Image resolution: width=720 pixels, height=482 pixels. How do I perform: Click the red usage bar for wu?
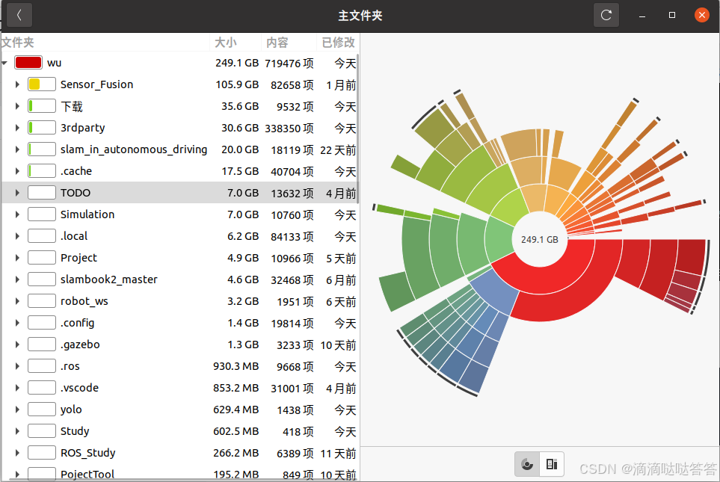click(x=28, y=63)
